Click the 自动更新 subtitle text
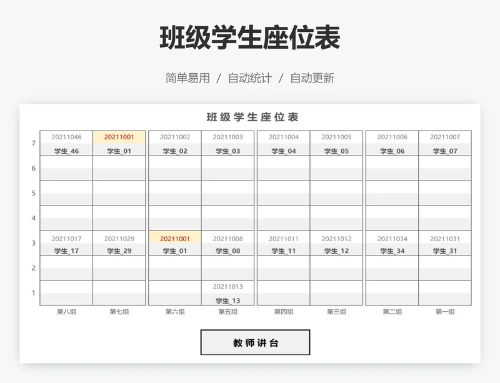The height and width of the screenshot is (383, 500). (312, 78)
